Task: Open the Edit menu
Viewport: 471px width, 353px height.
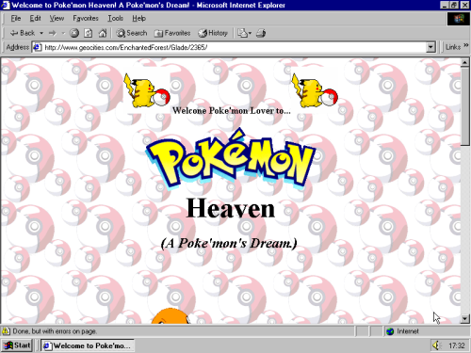Action: tap(35, 19)
